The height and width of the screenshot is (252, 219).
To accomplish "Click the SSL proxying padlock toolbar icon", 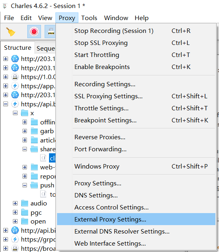I will tap(51, 31).
